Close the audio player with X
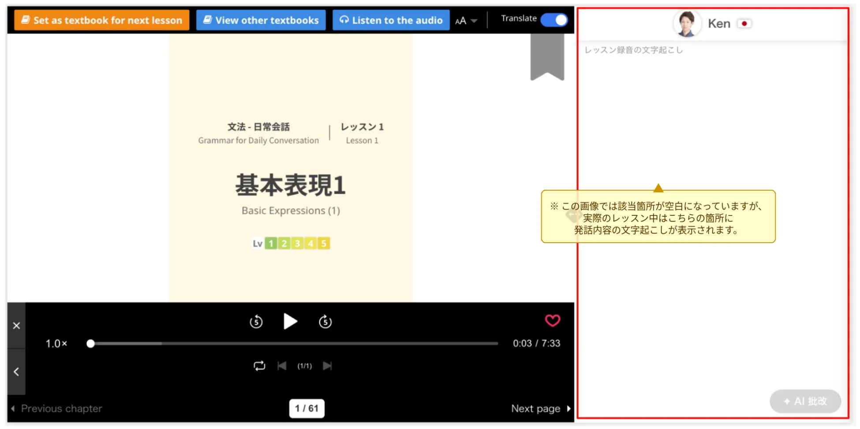Screen dimensions: 860x429 coord(16,325)
